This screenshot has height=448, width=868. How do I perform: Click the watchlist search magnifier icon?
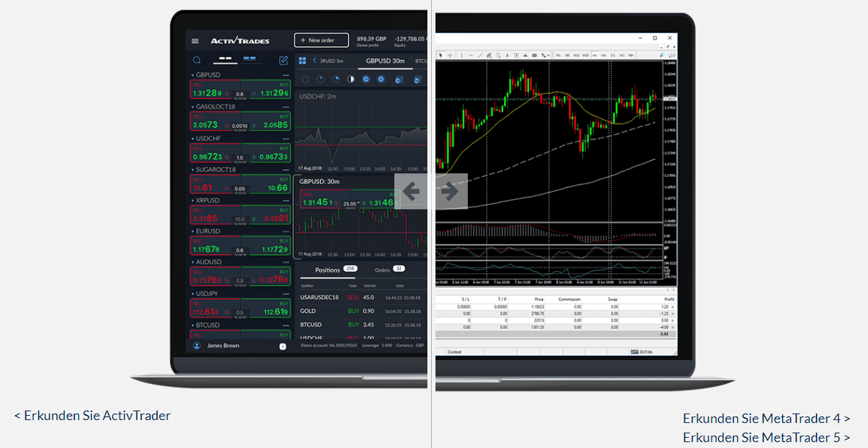(x=197, y=60)
